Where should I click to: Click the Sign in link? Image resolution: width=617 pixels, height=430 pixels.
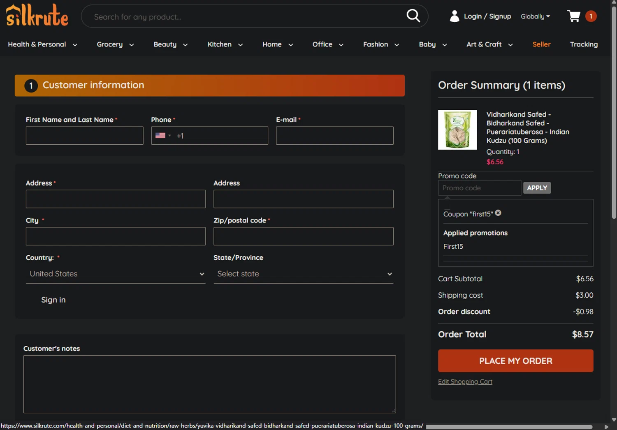[x=53, y=300]
